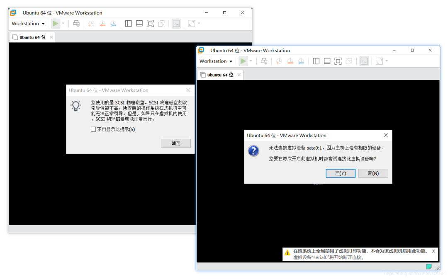Toggle thumbnail bar icon in the back window

click(139, 23)
